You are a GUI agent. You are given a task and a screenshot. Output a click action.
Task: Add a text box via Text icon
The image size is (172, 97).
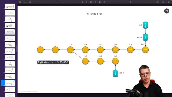point(91,2)
